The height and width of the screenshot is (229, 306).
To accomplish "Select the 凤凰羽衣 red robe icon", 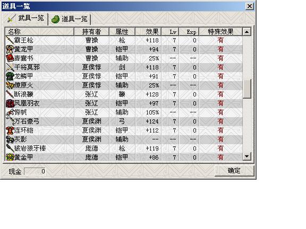I will point(10,103).
